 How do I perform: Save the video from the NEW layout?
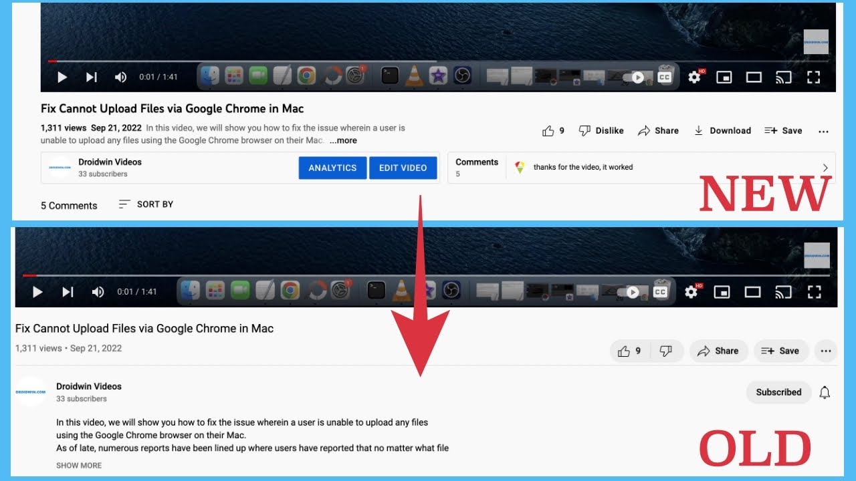click(x=783, y=131)
